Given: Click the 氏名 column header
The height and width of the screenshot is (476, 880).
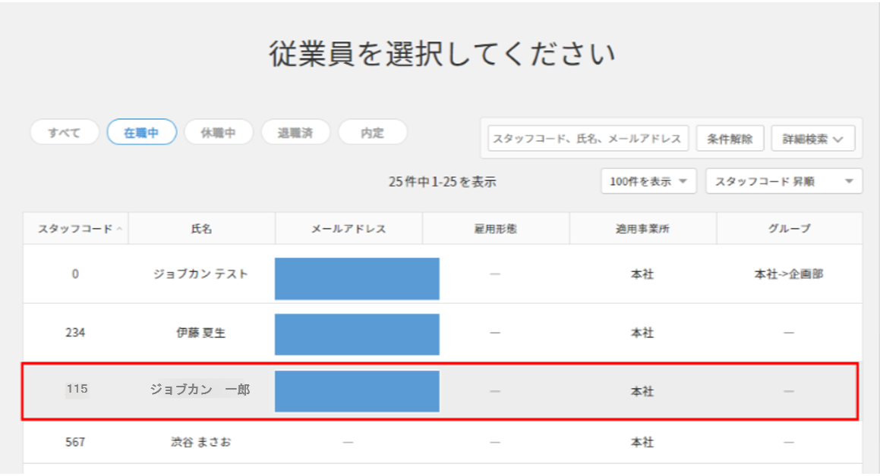Looking at the screenshot, I should coord(201,229).
